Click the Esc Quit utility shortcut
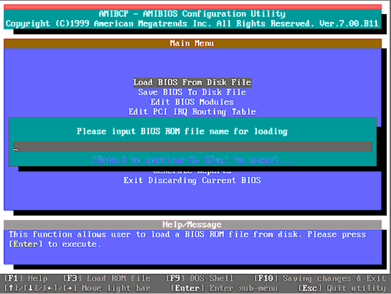Viewport: 391px width, 294px height. click(x=342, y=288)
